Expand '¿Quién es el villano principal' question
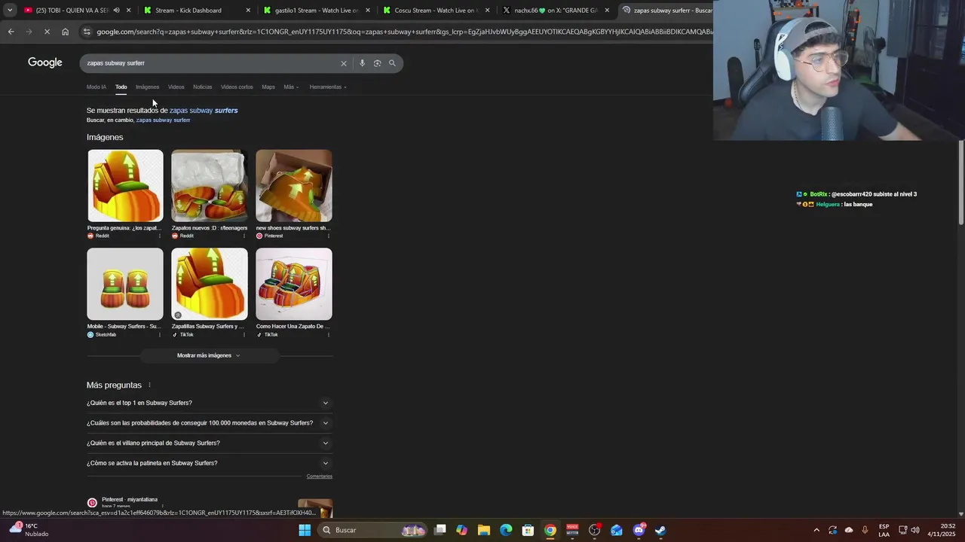The height and width of the screenshot is (542, 965). click(209, 443)
